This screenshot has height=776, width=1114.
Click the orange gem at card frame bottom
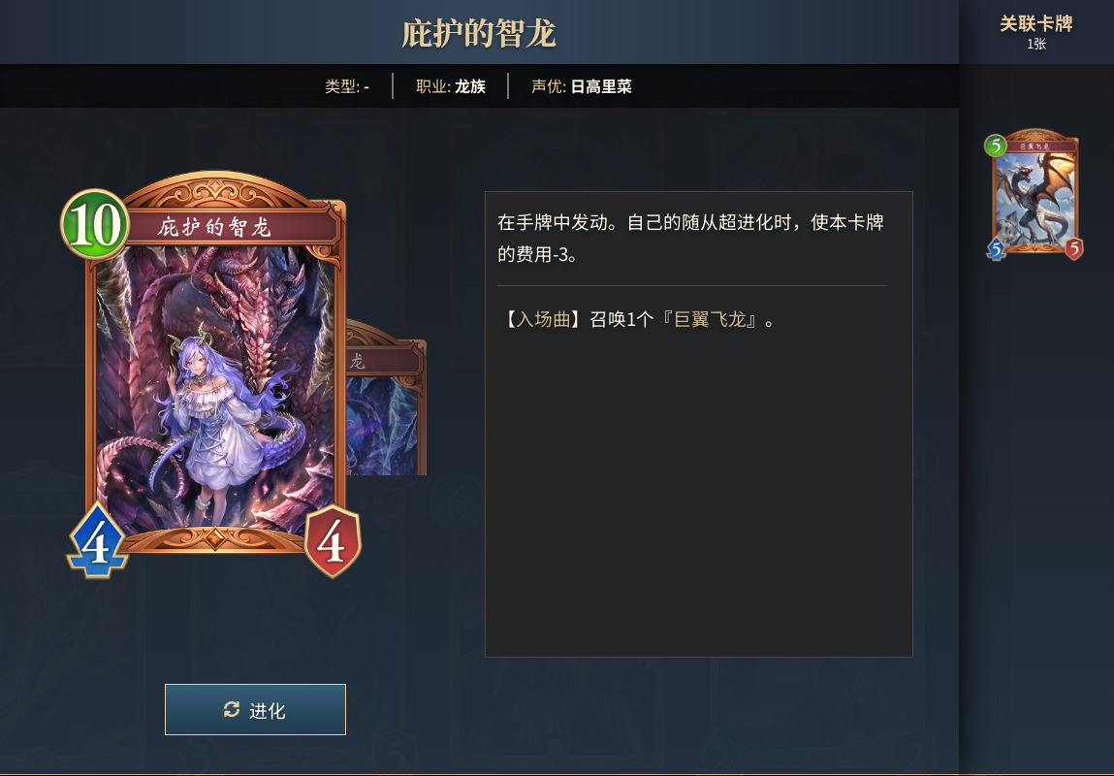[x=214, y=540]
